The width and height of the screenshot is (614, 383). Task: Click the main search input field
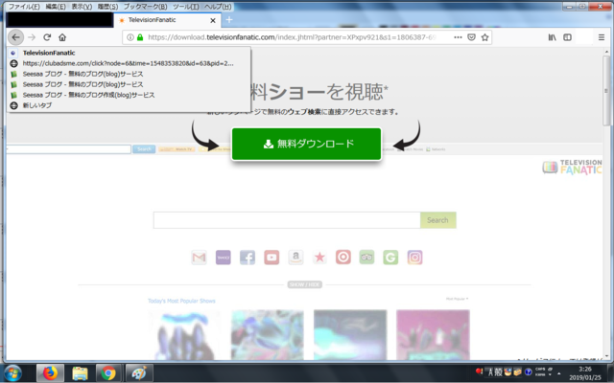click(287, 220)
